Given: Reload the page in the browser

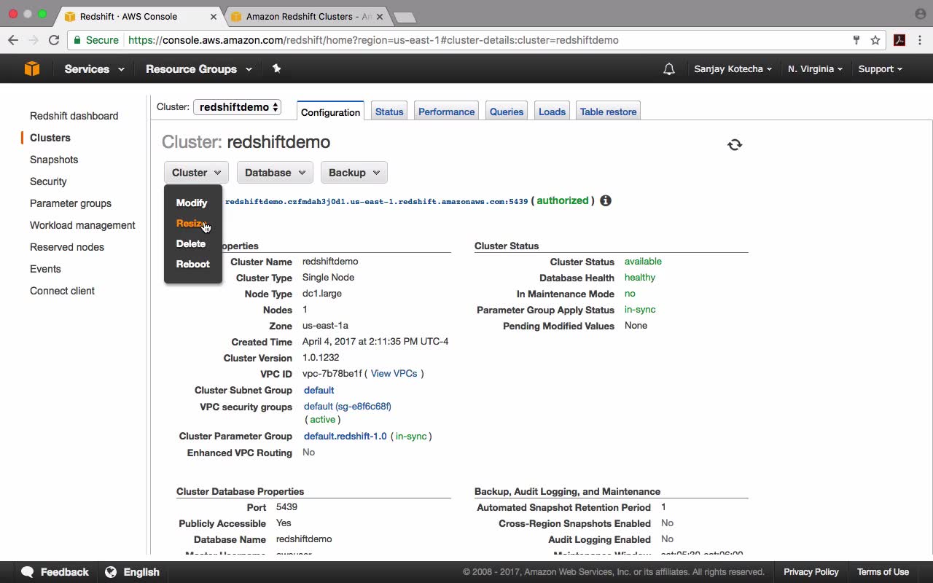Looking at the screenshot, I should [x=54, y=40].
